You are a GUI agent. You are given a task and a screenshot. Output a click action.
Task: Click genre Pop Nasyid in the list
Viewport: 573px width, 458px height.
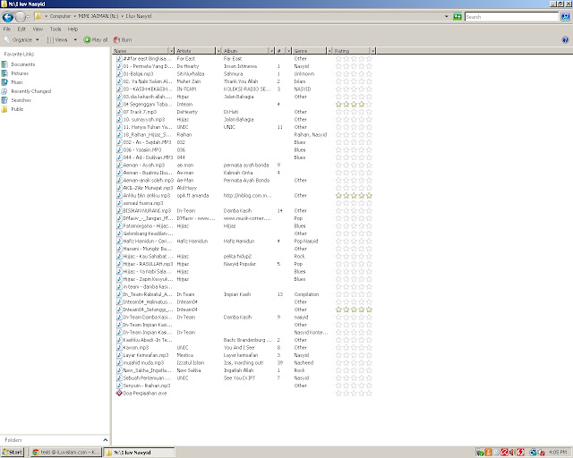306,242
